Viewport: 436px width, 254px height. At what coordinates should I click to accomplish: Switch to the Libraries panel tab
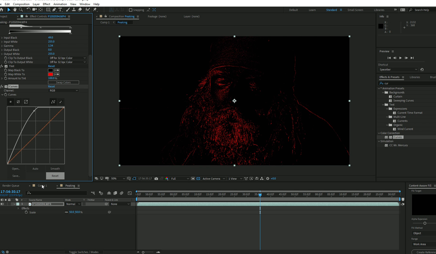(x=415, y=77)
